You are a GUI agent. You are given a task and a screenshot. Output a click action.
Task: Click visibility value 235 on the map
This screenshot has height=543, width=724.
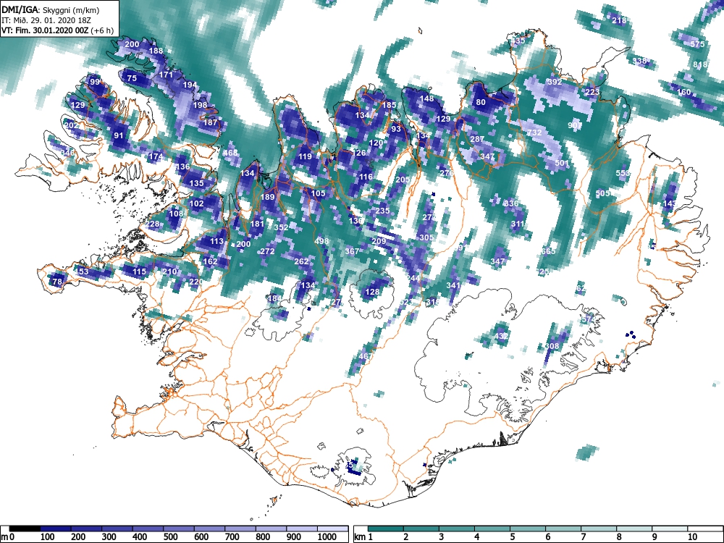pyautogui.click(x=382, y=211)
